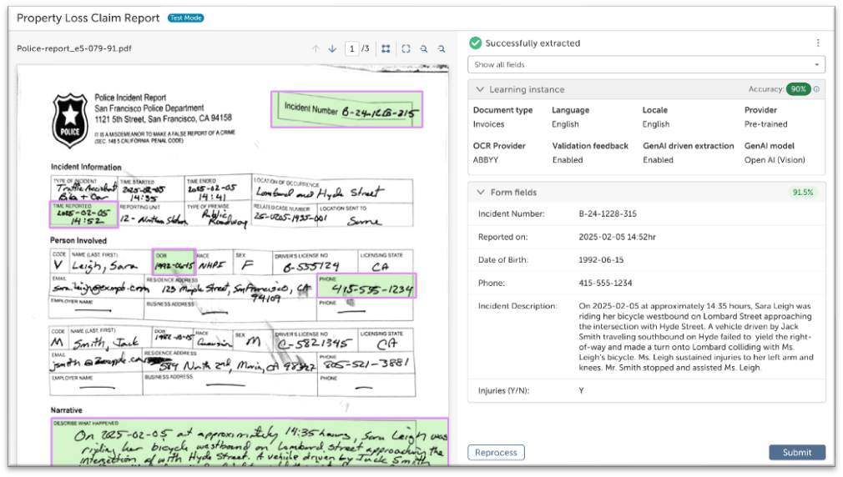843x477 pixels.
Task: Click the page number input box
Action: (x=352, y=49)
